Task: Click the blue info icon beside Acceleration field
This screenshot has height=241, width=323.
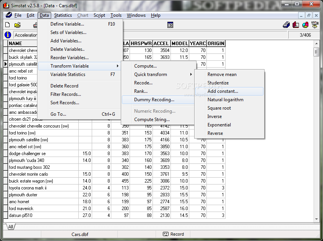Action: click(x=8, y=35)
